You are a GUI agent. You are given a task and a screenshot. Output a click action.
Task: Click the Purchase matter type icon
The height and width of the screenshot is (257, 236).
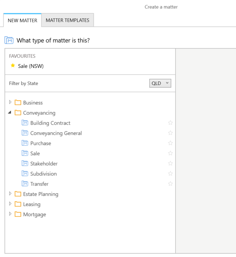coord(25,143)
